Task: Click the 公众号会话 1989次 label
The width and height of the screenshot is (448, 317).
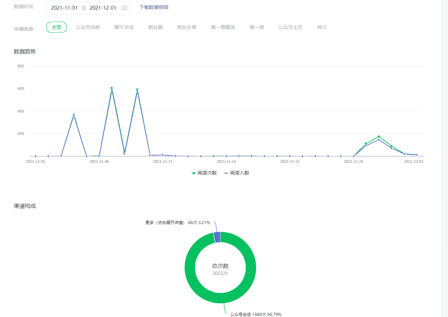Action: pyautogui.click(x=256, y=314)
